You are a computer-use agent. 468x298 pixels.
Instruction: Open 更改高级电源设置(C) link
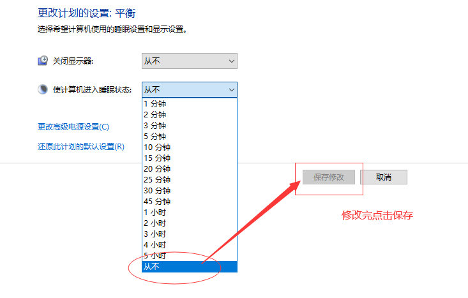[x=73, y=127]
